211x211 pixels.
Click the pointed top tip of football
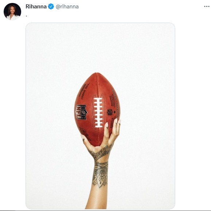pos(97,74)
